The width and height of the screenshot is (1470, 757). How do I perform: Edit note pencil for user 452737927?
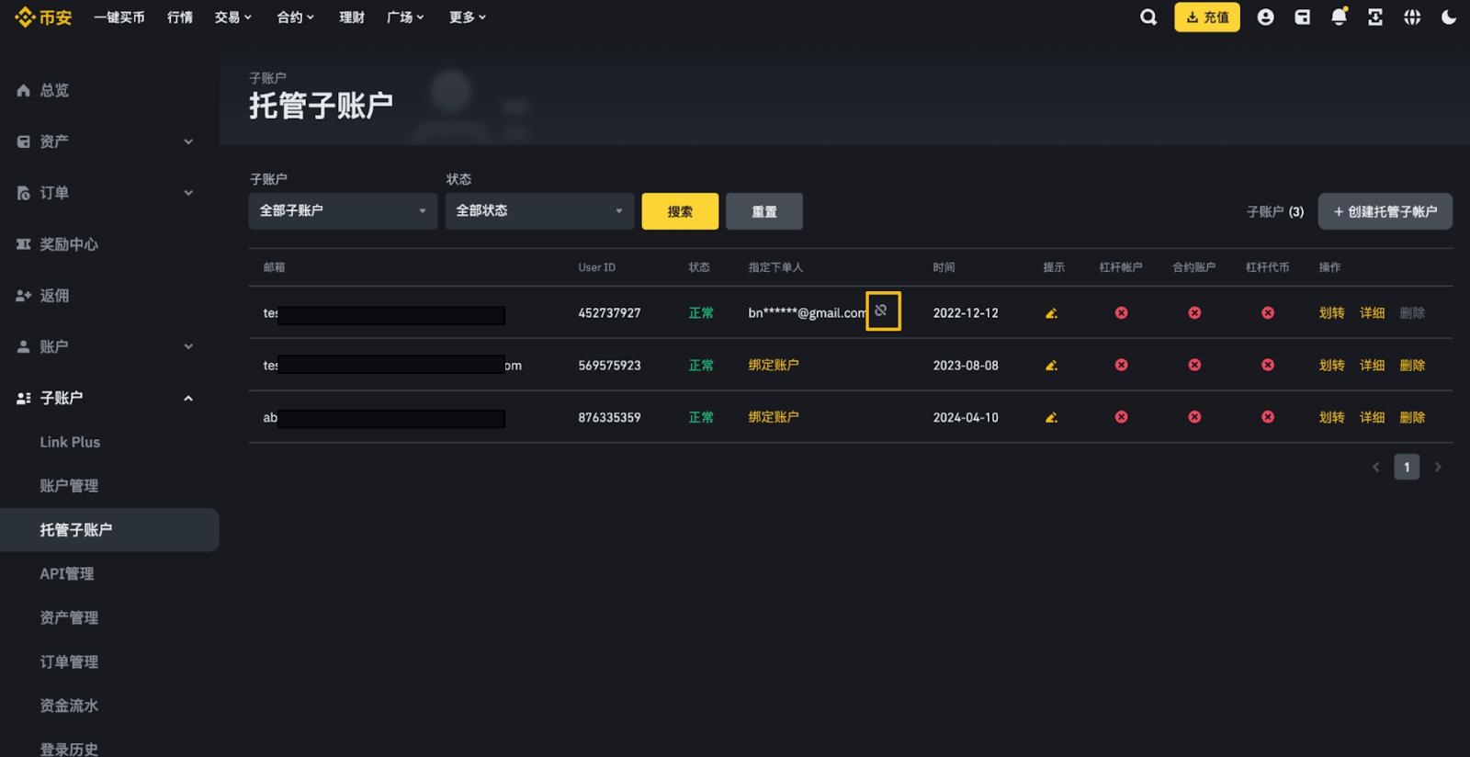(x=1051, y=313)
